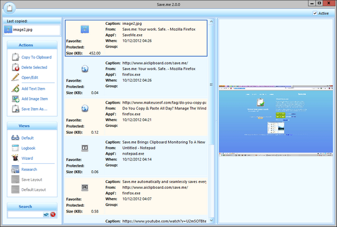
Task: Click the timestamp 10/12/2012 04:21
Action: pyautogui.click(x=137, y=120)
